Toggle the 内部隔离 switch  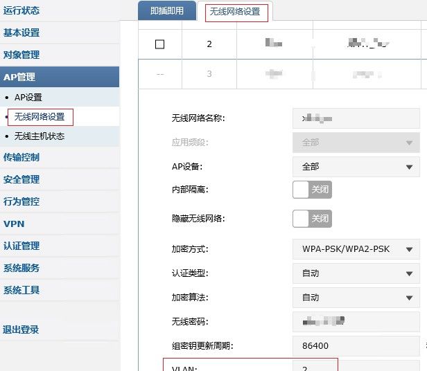[312, 190]
